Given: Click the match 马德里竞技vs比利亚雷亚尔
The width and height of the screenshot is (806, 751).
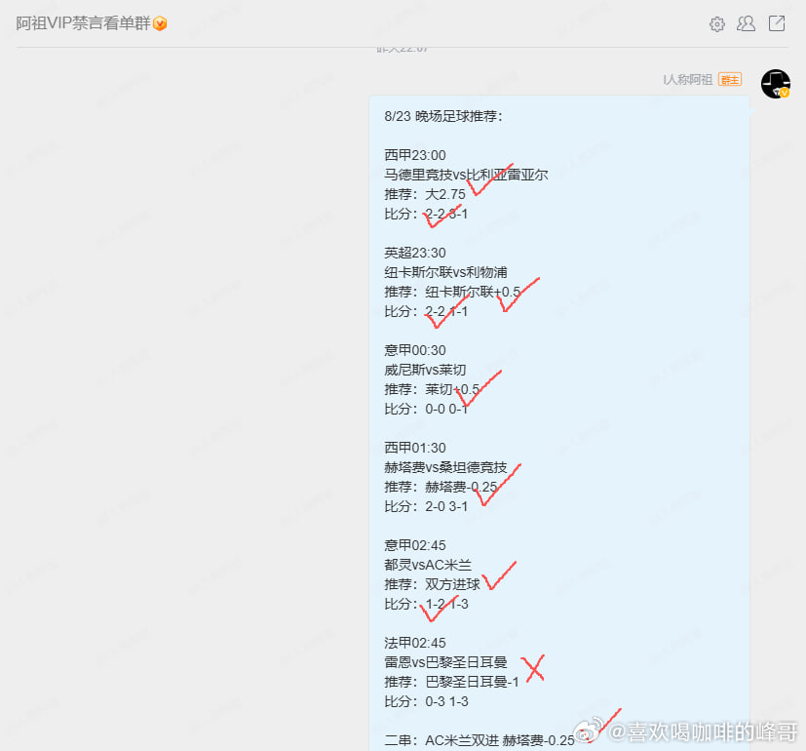Looking at the screenshot, I should coord(466,175).
